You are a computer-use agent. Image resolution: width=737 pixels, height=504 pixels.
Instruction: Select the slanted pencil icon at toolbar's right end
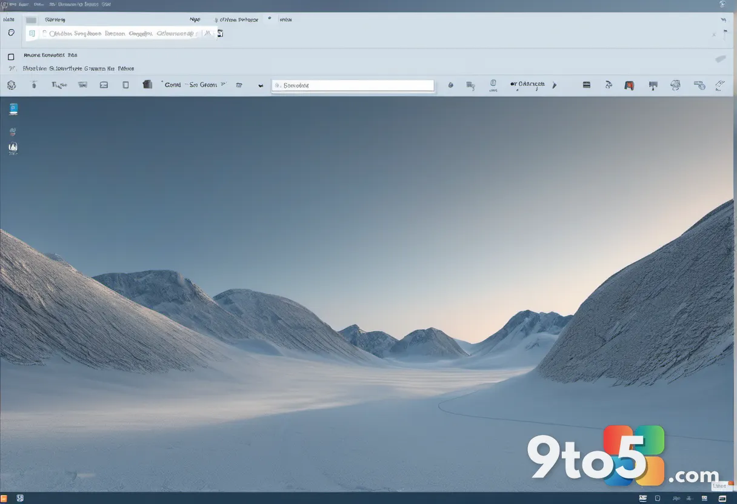[x=719, y=85]
